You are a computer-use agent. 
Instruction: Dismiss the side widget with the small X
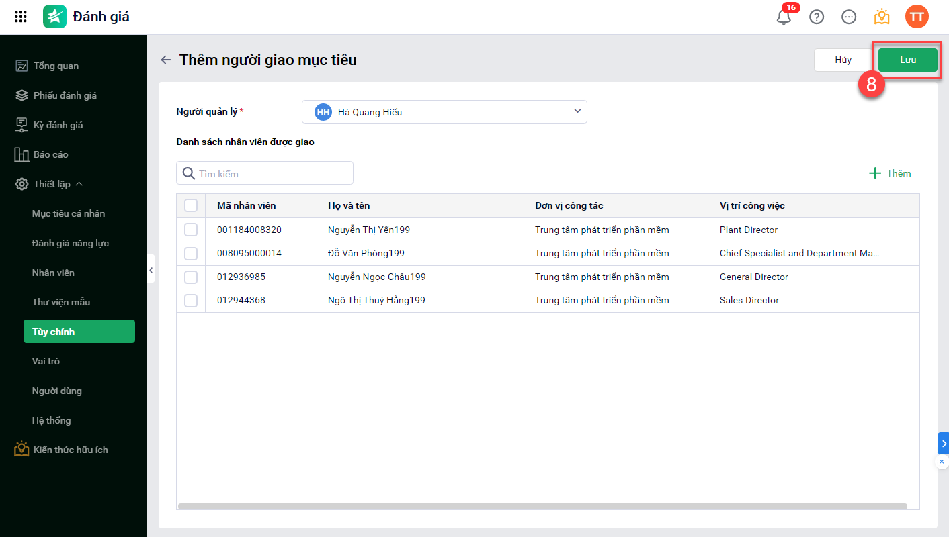(x=942, y=462)
